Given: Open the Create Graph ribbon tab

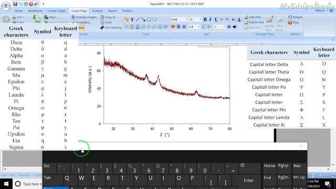Looking at the screenshot, I should pyautogui.click(x=57, y=10).
